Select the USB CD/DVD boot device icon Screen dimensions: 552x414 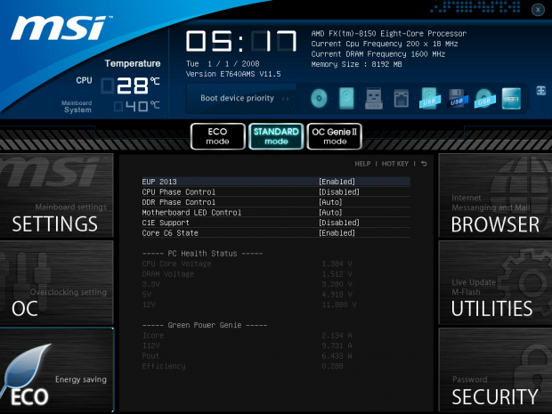(484, 98)
